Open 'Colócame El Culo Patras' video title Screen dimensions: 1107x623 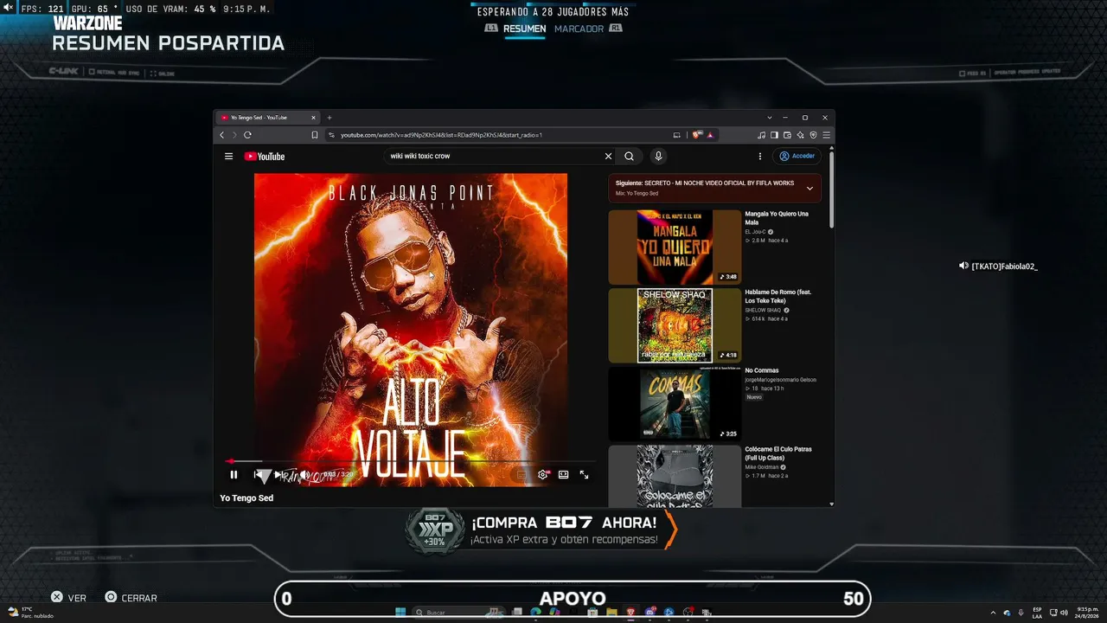[778, 453]
